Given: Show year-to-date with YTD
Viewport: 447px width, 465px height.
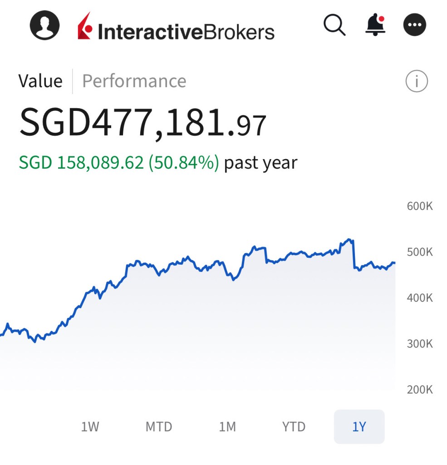Looking at the screenshot, I should coord(294,427).
